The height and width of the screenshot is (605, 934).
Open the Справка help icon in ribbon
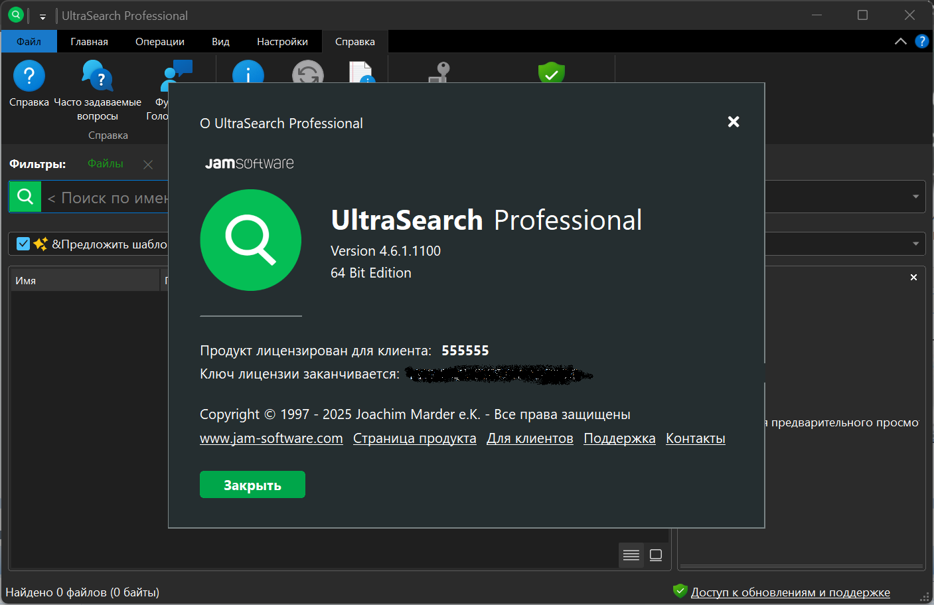[29, 76]
